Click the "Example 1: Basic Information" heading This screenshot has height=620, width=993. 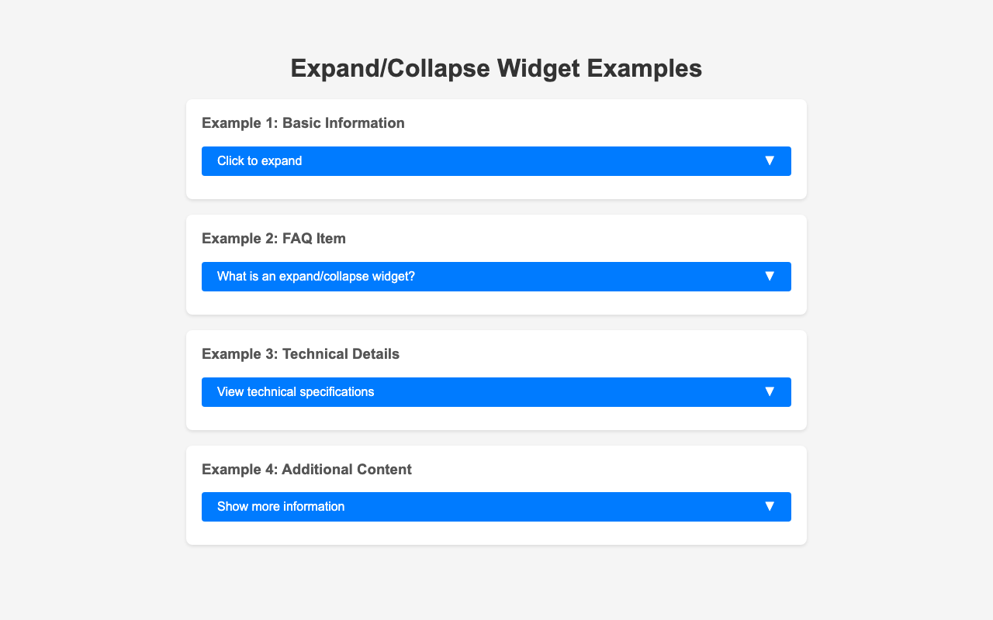point(303,123)
